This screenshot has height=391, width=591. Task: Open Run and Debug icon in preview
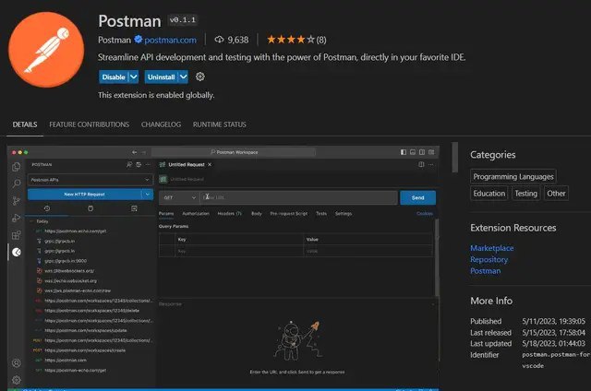pyautogui.click(x=17, y=218)
